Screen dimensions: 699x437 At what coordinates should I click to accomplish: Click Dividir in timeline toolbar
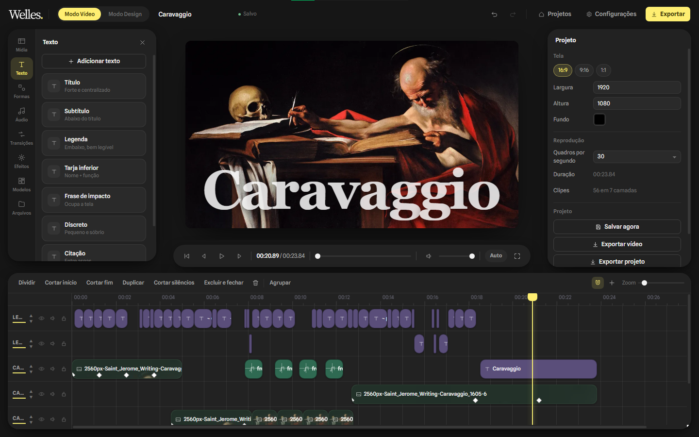point(27,283)
